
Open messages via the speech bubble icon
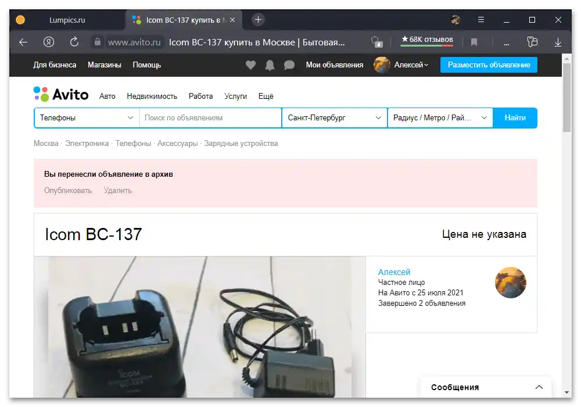[x=289, y=65]
